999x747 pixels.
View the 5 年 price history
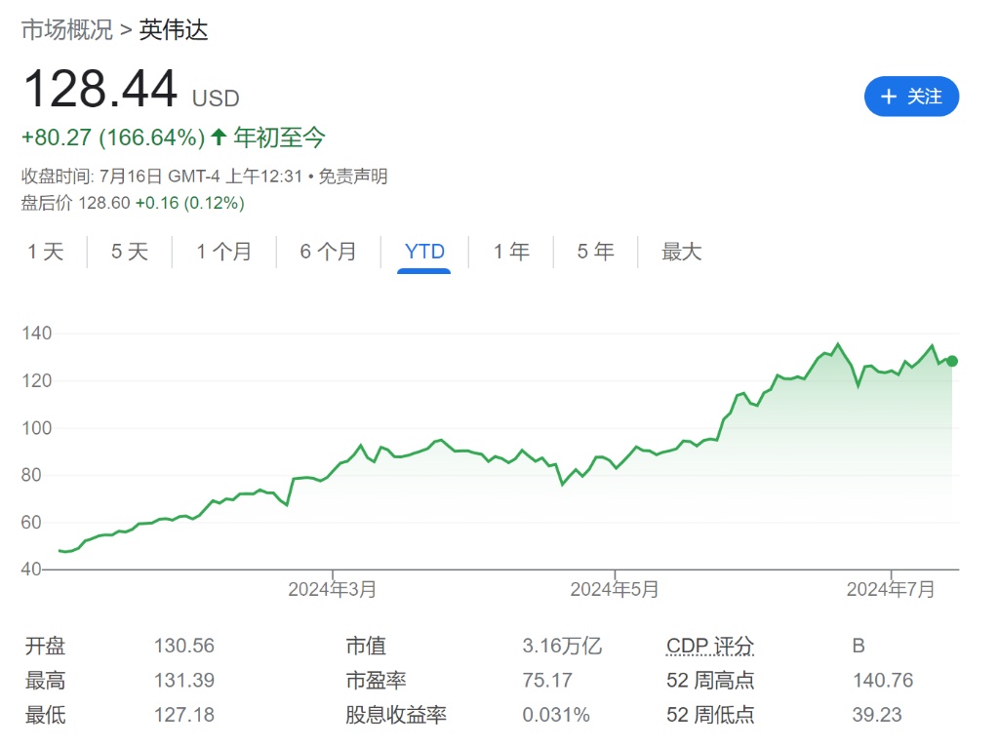click(x=595, y=252)
